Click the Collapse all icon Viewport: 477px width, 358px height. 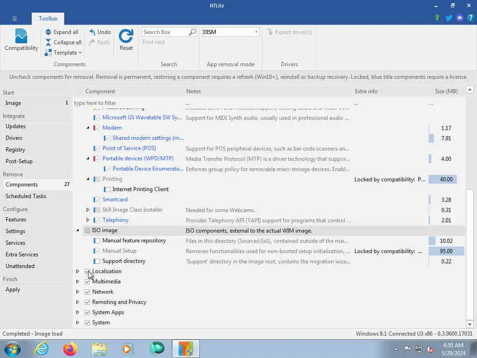point(48,42)
